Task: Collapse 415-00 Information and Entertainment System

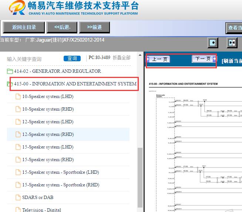Action: point(75,84)
